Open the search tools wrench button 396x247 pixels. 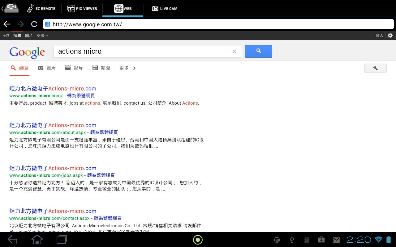click(x=375, y=68)
